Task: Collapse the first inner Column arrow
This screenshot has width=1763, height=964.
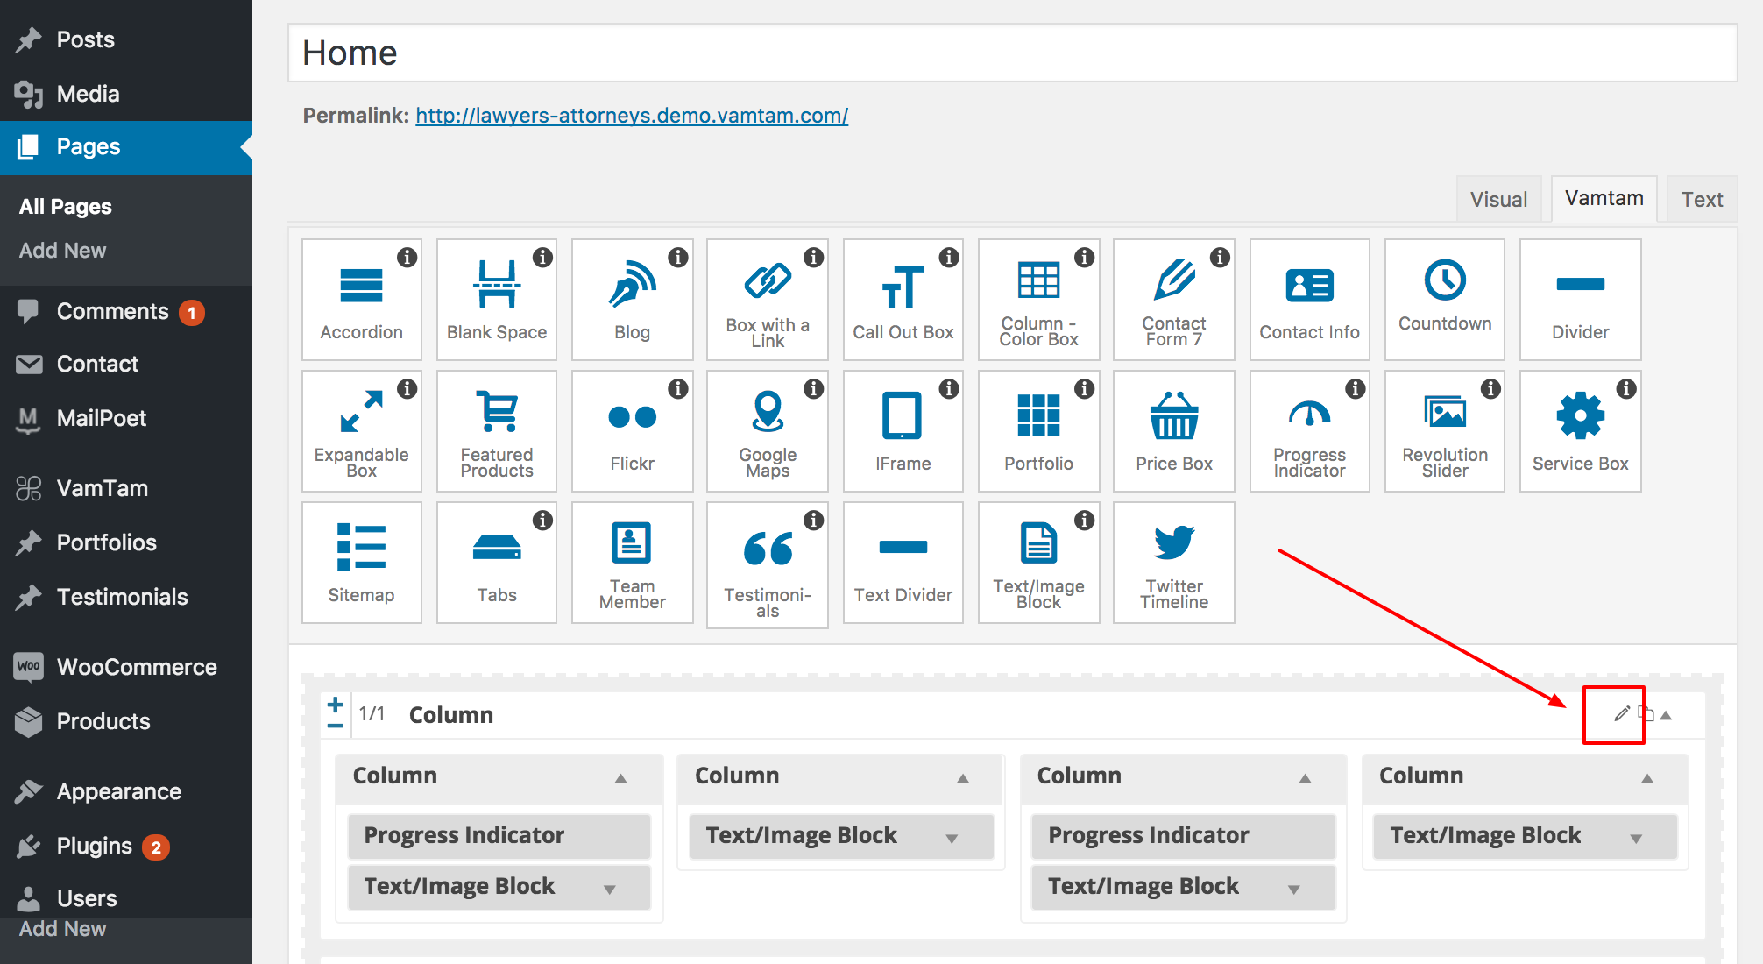Action: (620, 777)
